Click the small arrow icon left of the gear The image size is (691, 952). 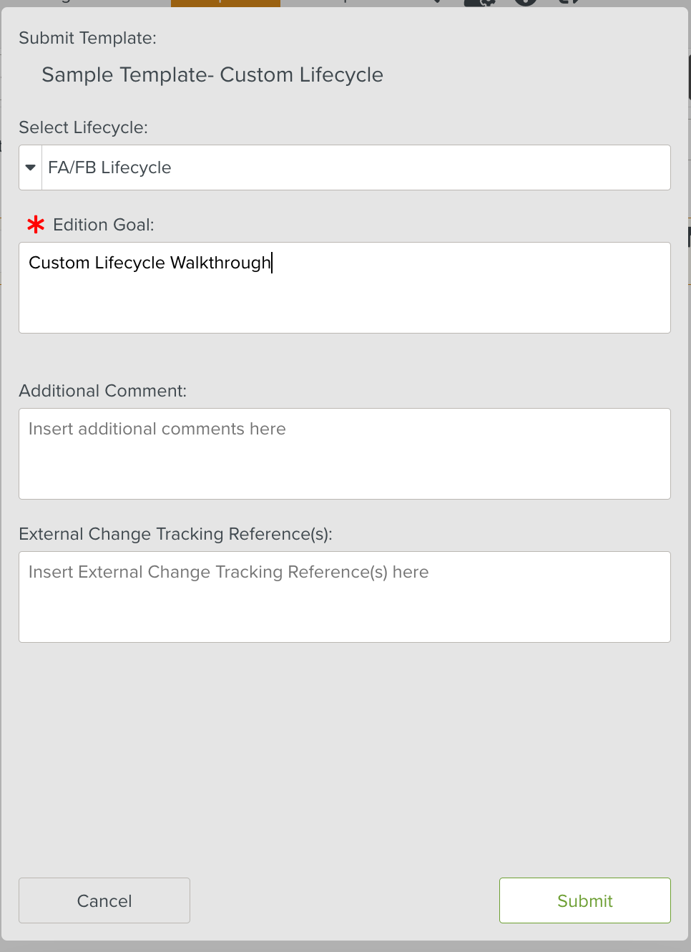click(x=438, y=2)
